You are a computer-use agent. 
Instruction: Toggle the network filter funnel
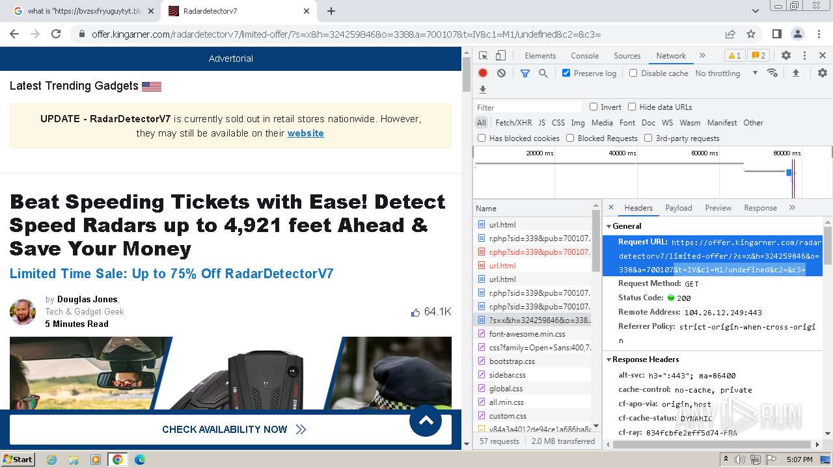[525, 73]
